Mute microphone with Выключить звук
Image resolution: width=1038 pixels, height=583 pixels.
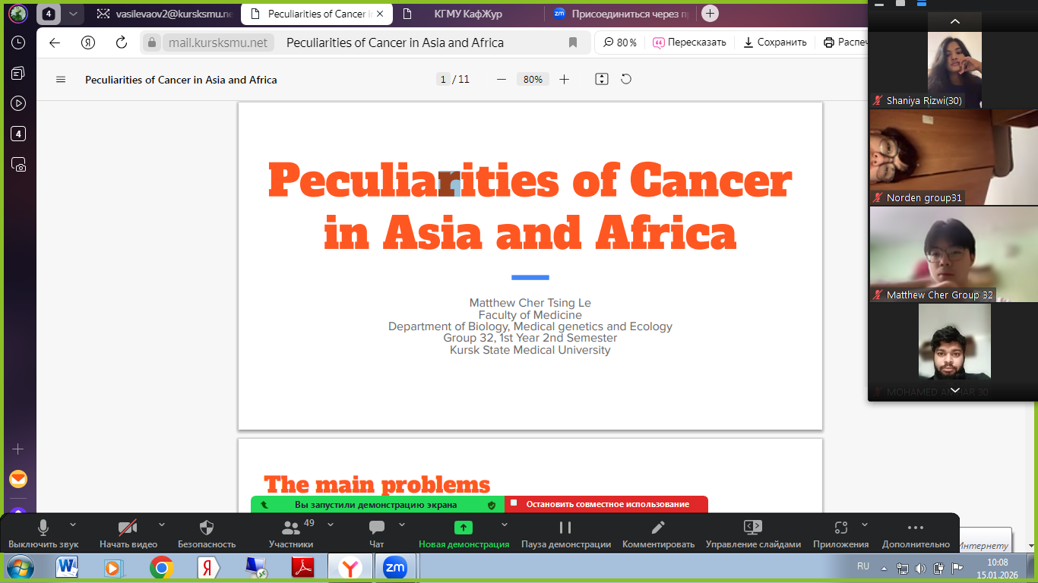pyautogui.click(x=43, y=528)
